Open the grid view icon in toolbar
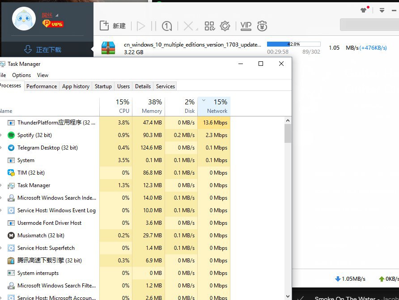Image resolution: width=399 pixels, height=300 pixels. [x=209, y=26]
